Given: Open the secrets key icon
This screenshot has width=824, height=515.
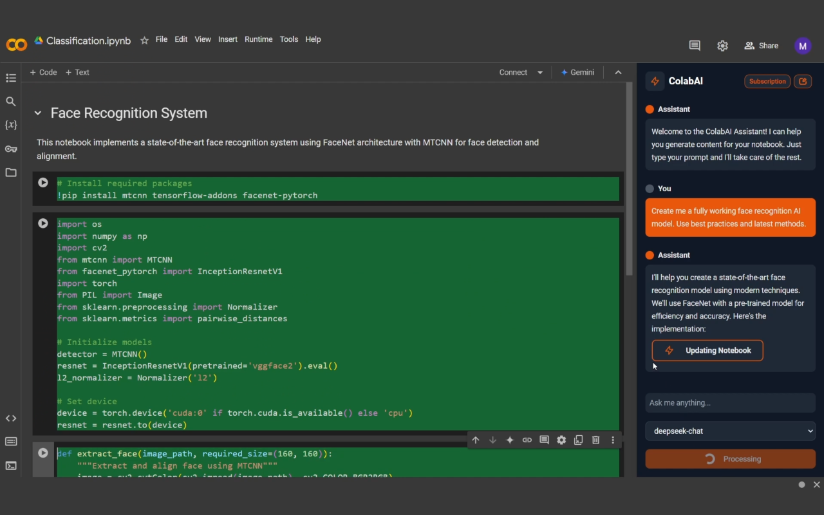Looking at the screenshot, I should [x=11, y=149].
